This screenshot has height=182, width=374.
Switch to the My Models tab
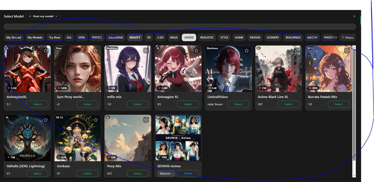pyautogui.click(x=35, y=38)
